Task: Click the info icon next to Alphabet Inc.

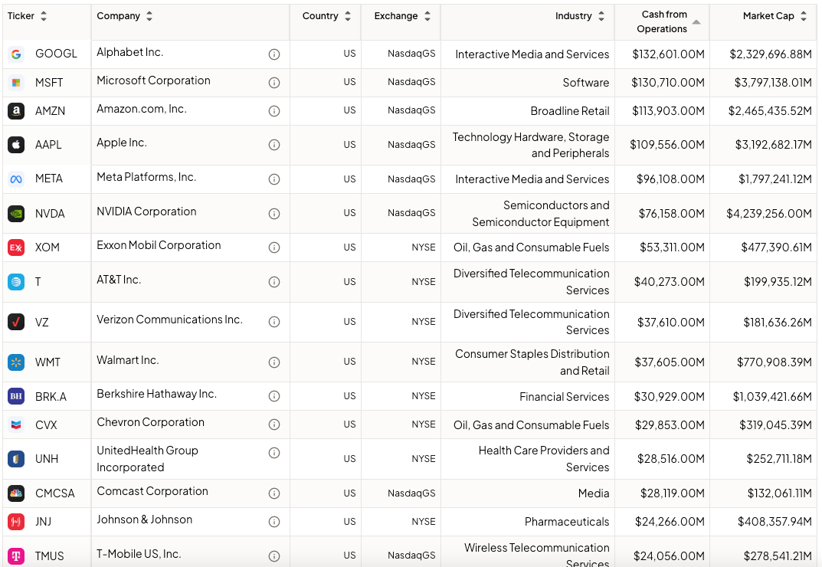Action: (274, 54)
